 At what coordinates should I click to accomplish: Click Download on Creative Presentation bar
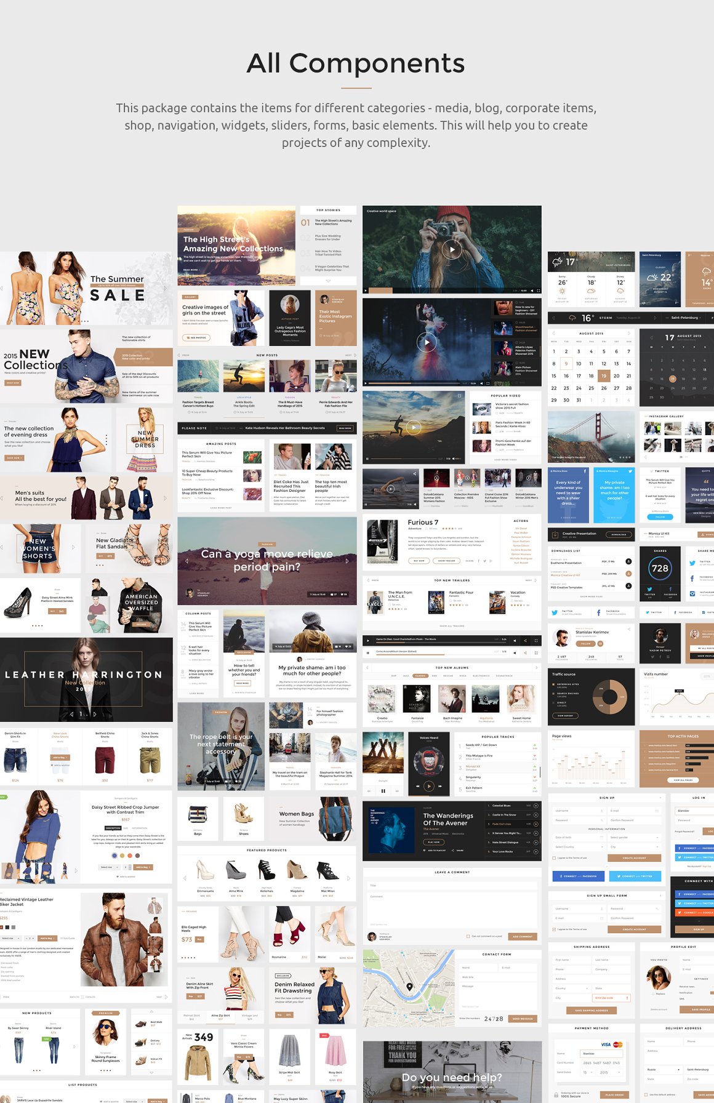tap(619, 534)
